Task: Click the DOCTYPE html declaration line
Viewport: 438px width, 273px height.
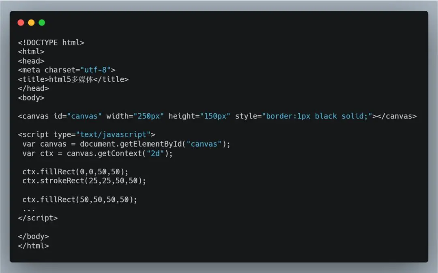Action: pos(51,43)
